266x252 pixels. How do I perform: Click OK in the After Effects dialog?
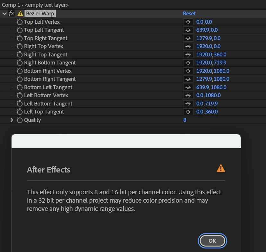[212, 241]
